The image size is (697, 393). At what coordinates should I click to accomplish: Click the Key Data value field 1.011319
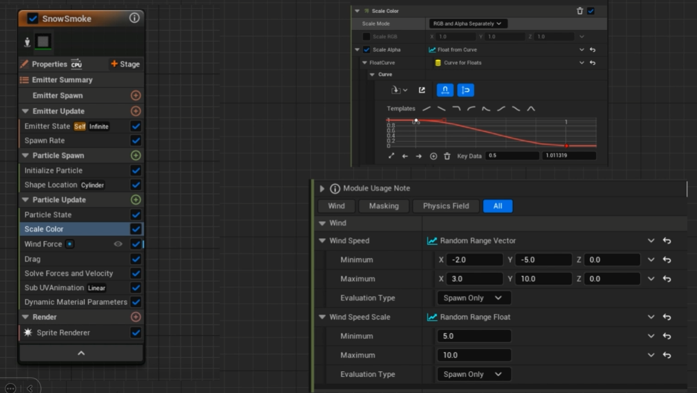point(569,155)
